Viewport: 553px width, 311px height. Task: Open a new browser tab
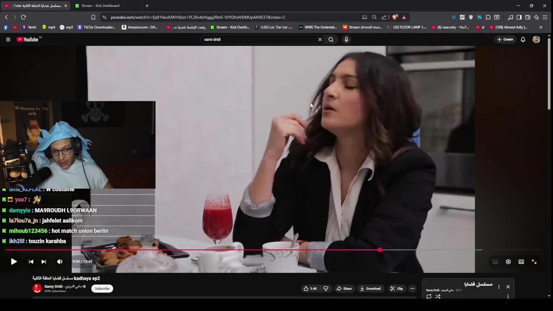tap(147, 6)
